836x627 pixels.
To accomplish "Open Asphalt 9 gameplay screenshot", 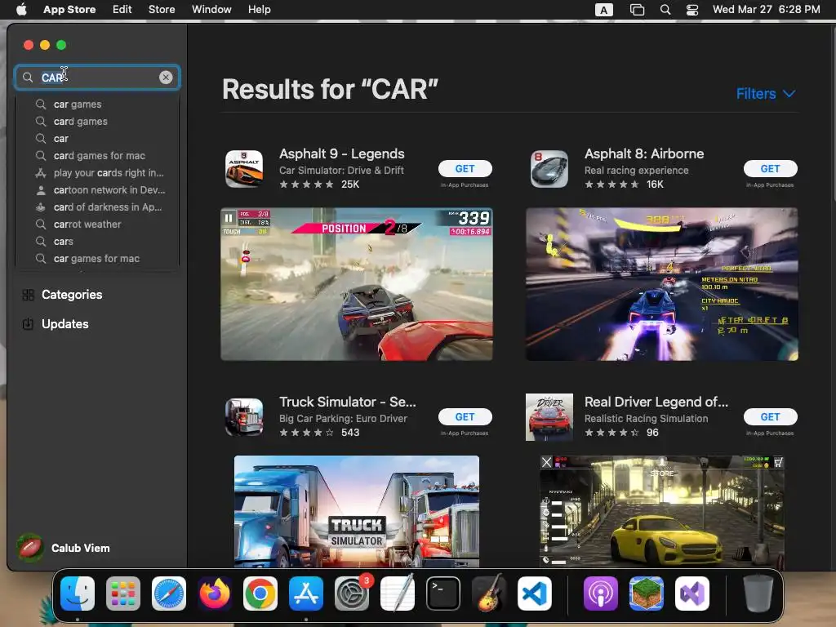I will point(357,284).
